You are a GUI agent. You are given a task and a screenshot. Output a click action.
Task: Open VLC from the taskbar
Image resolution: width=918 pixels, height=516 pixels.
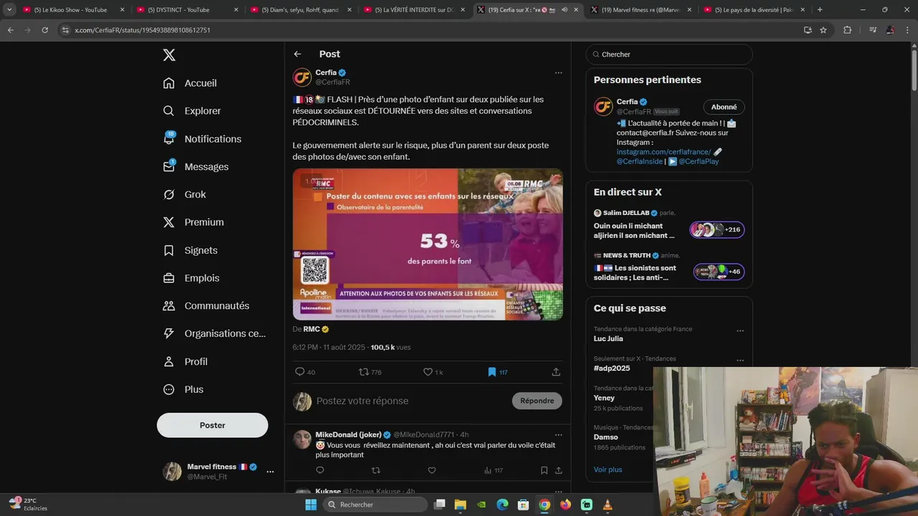coord(607,505)
